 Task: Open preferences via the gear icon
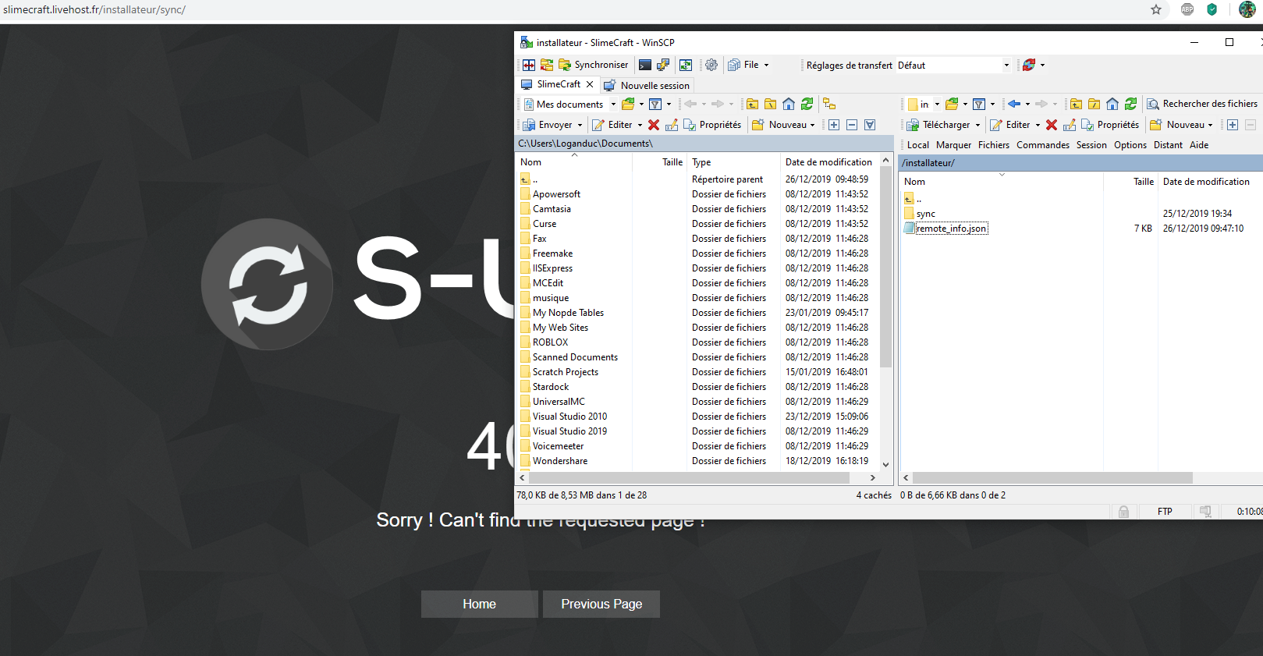coord(711,65)
